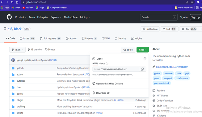Open YouTube bookmark

(28, 8)
